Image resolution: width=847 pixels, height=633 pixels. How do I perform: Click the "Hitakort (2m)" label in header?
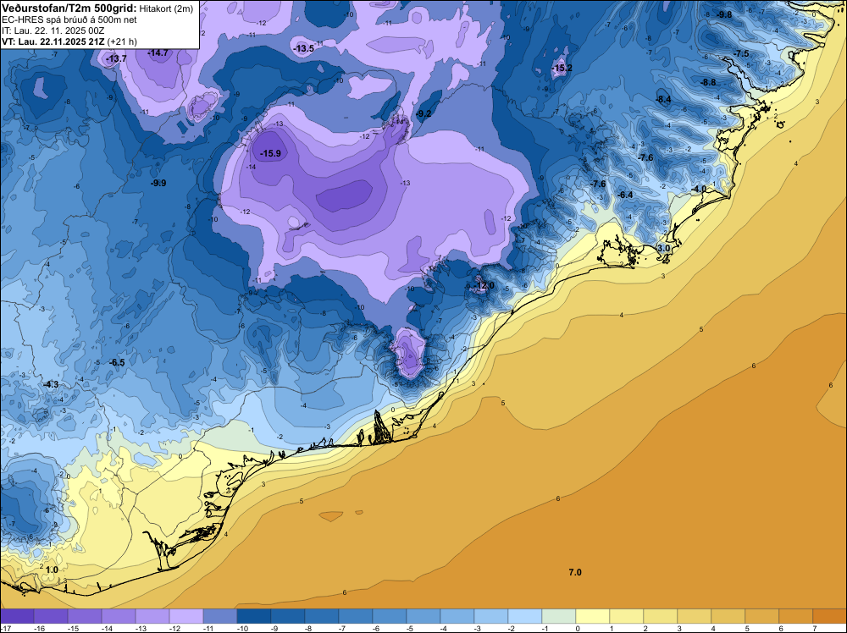(166, 8)
